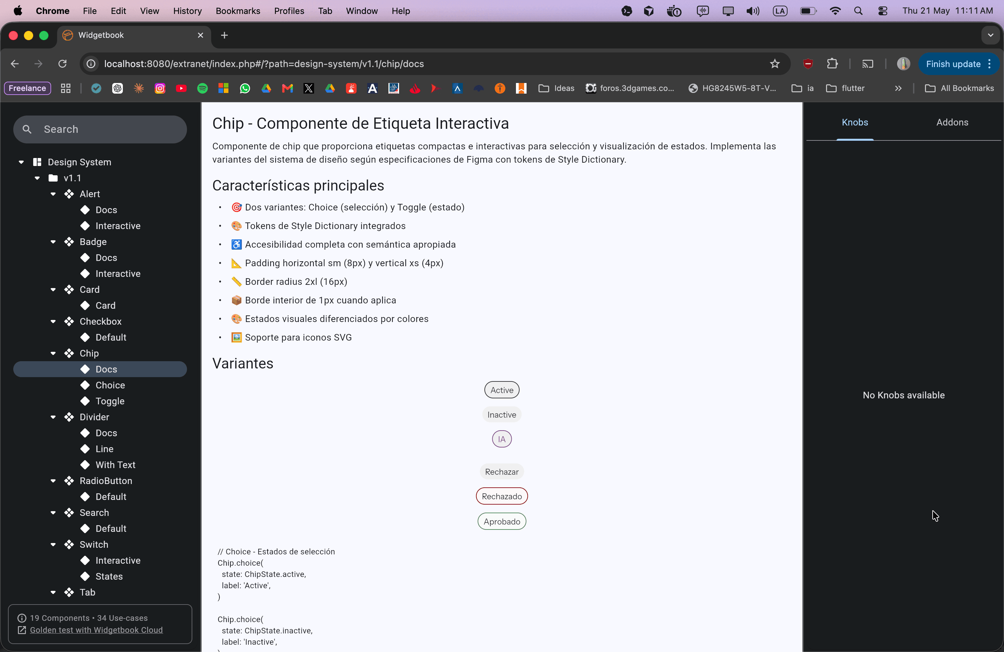
Task: Click the Design System category icon
Action: coord(37,162)
